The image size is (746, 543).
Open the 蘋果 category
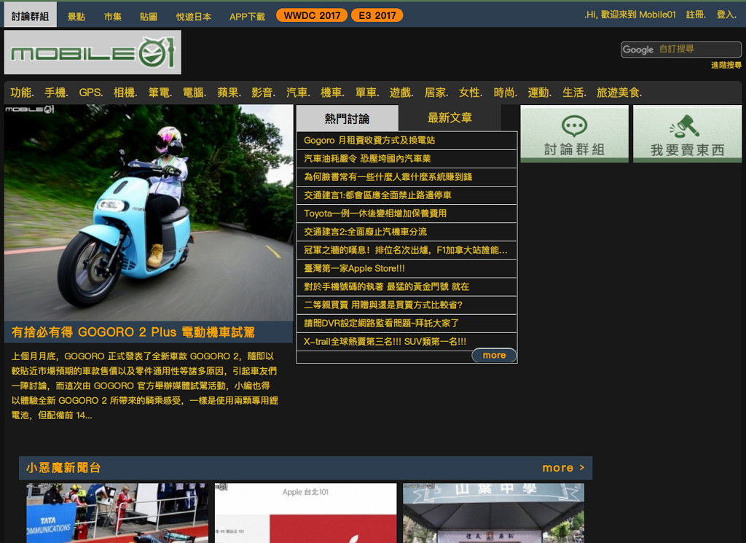229,93
